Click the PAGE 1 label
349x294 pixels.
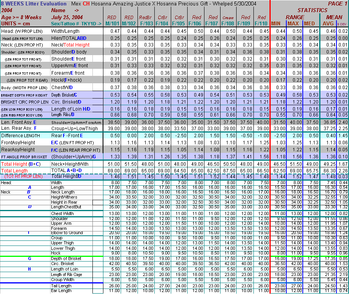point(338,4)
